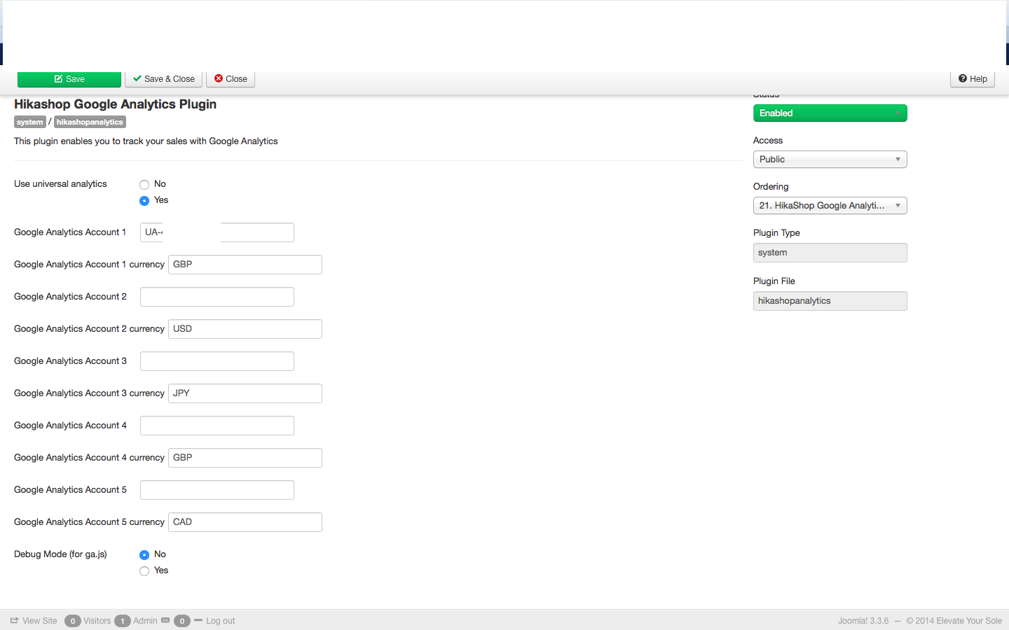Screen dimensions: 1009x630
Task: Focus the Google Analytics Account 5 field
Action: [217, 490]
